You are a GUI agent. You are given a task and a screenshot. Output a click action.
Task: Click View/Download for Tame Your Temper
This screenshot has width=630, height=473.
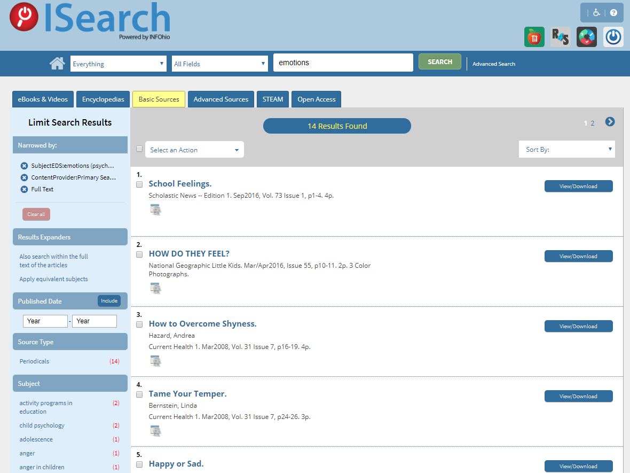(579, 396)
